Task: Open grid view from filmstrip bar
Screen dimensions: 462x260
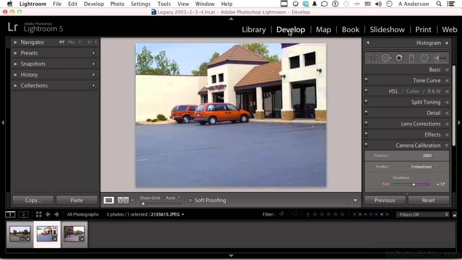Action: [x=39, y=214]
